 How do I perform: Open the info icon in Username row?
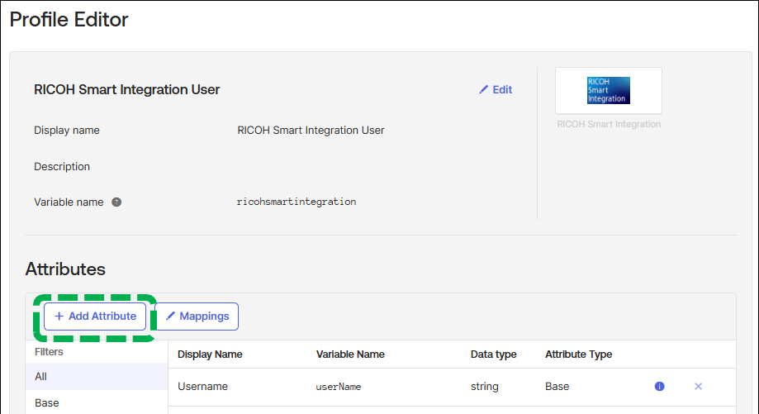[x=659, y=386]
